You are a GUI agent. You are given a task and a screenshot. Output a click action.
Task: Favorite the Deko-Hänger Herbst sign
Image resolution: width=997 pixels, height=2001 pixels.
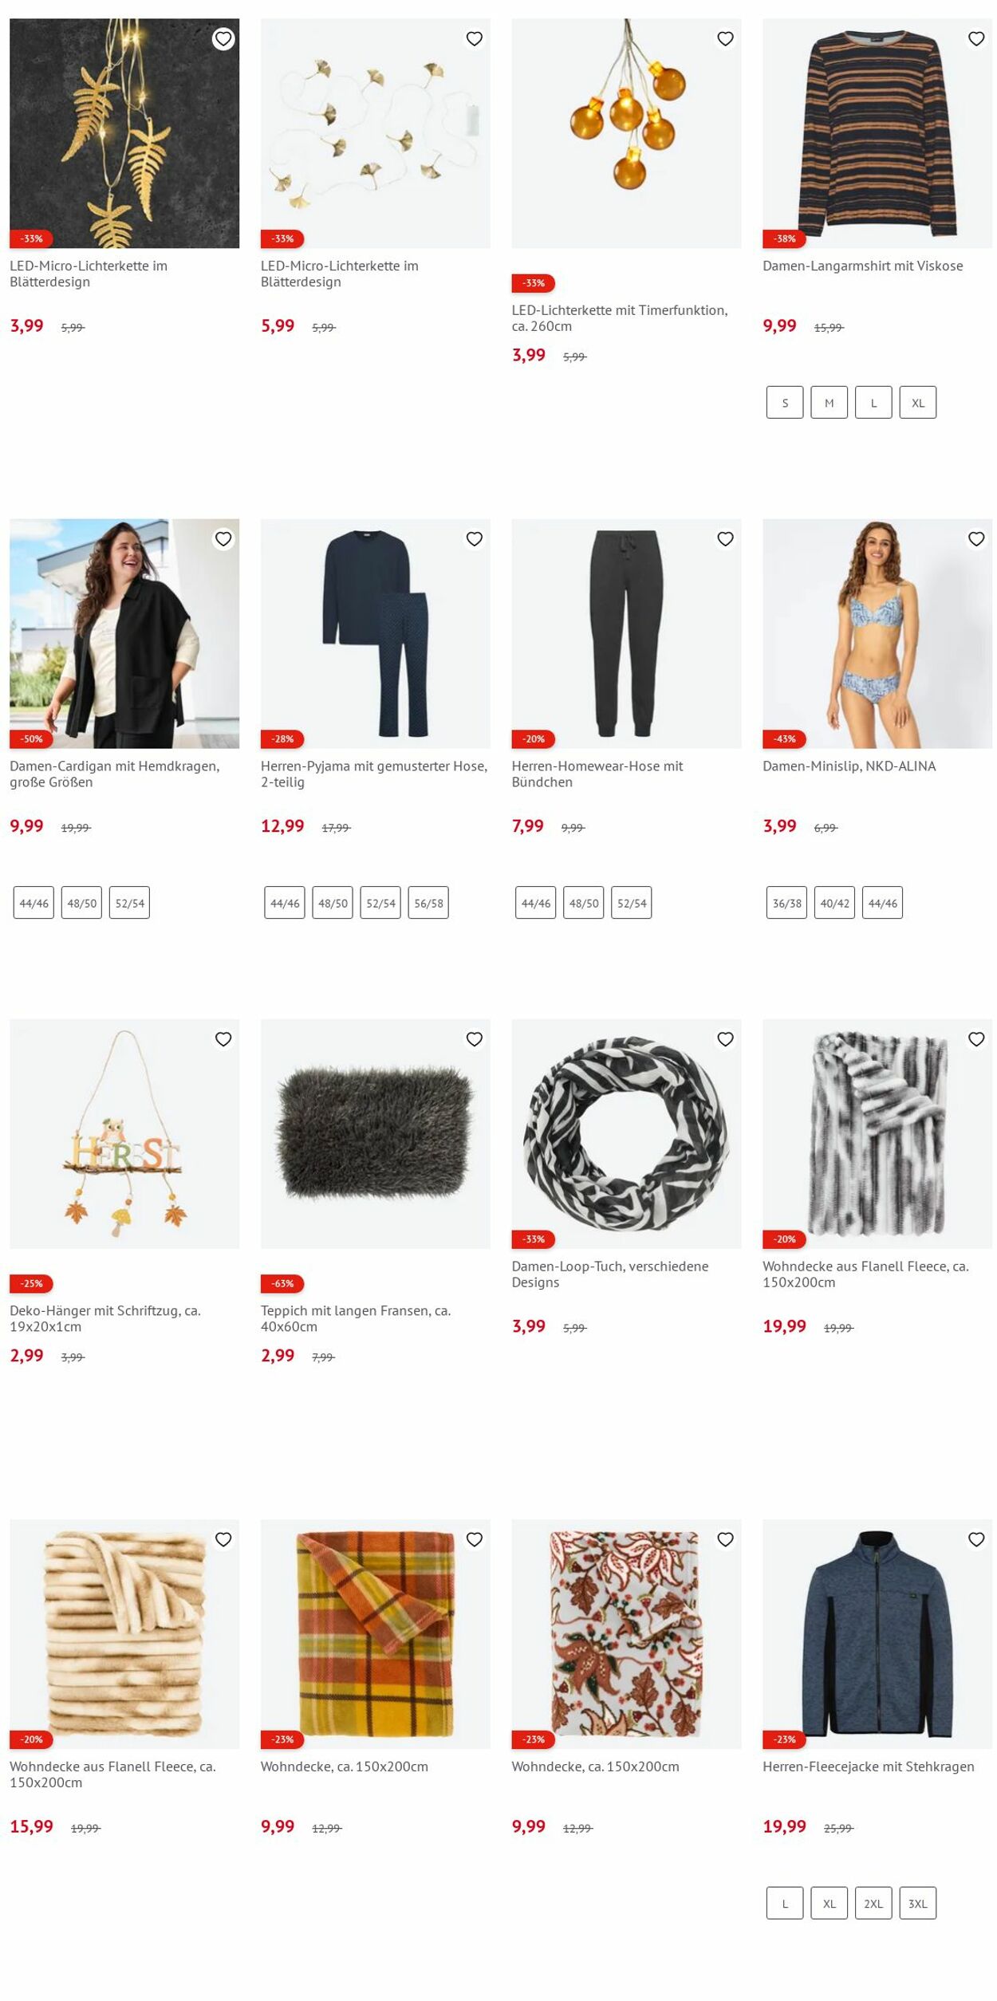[x=223, y=1039]
